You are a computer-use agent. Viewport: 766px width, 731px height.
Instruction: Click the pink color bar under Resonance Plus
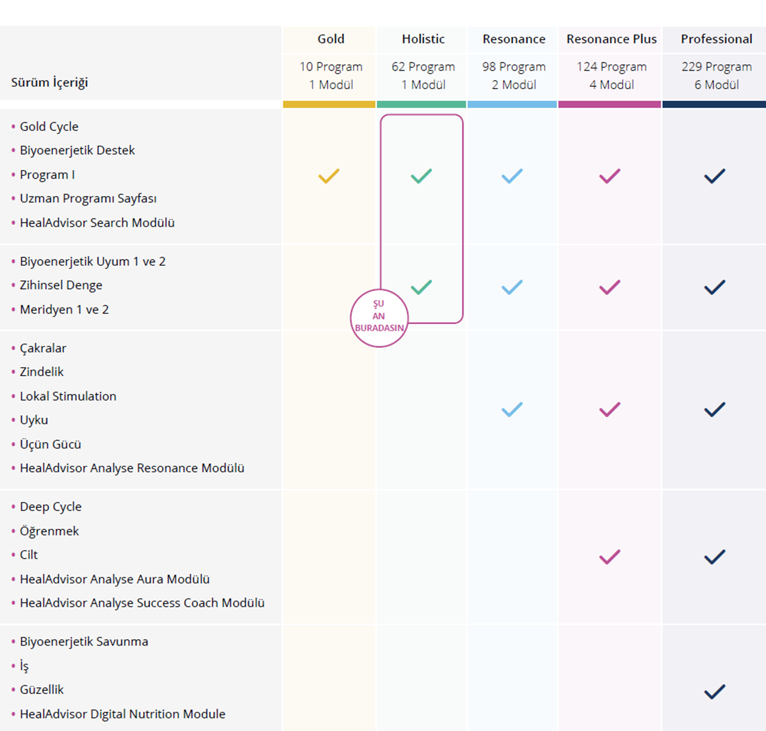[x=610, y=104]
